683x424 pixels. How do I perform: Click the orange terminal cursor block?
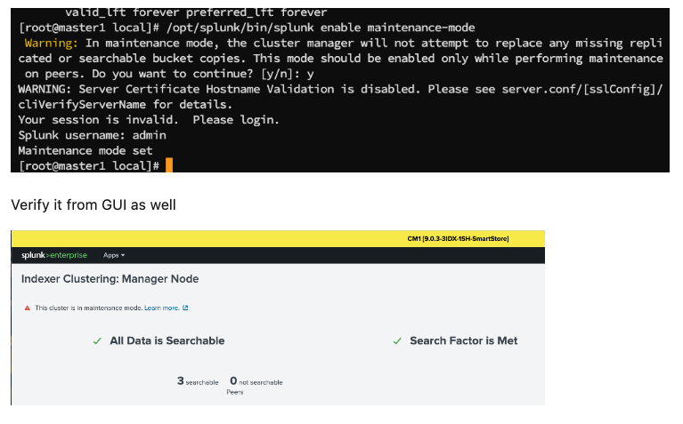169,165
